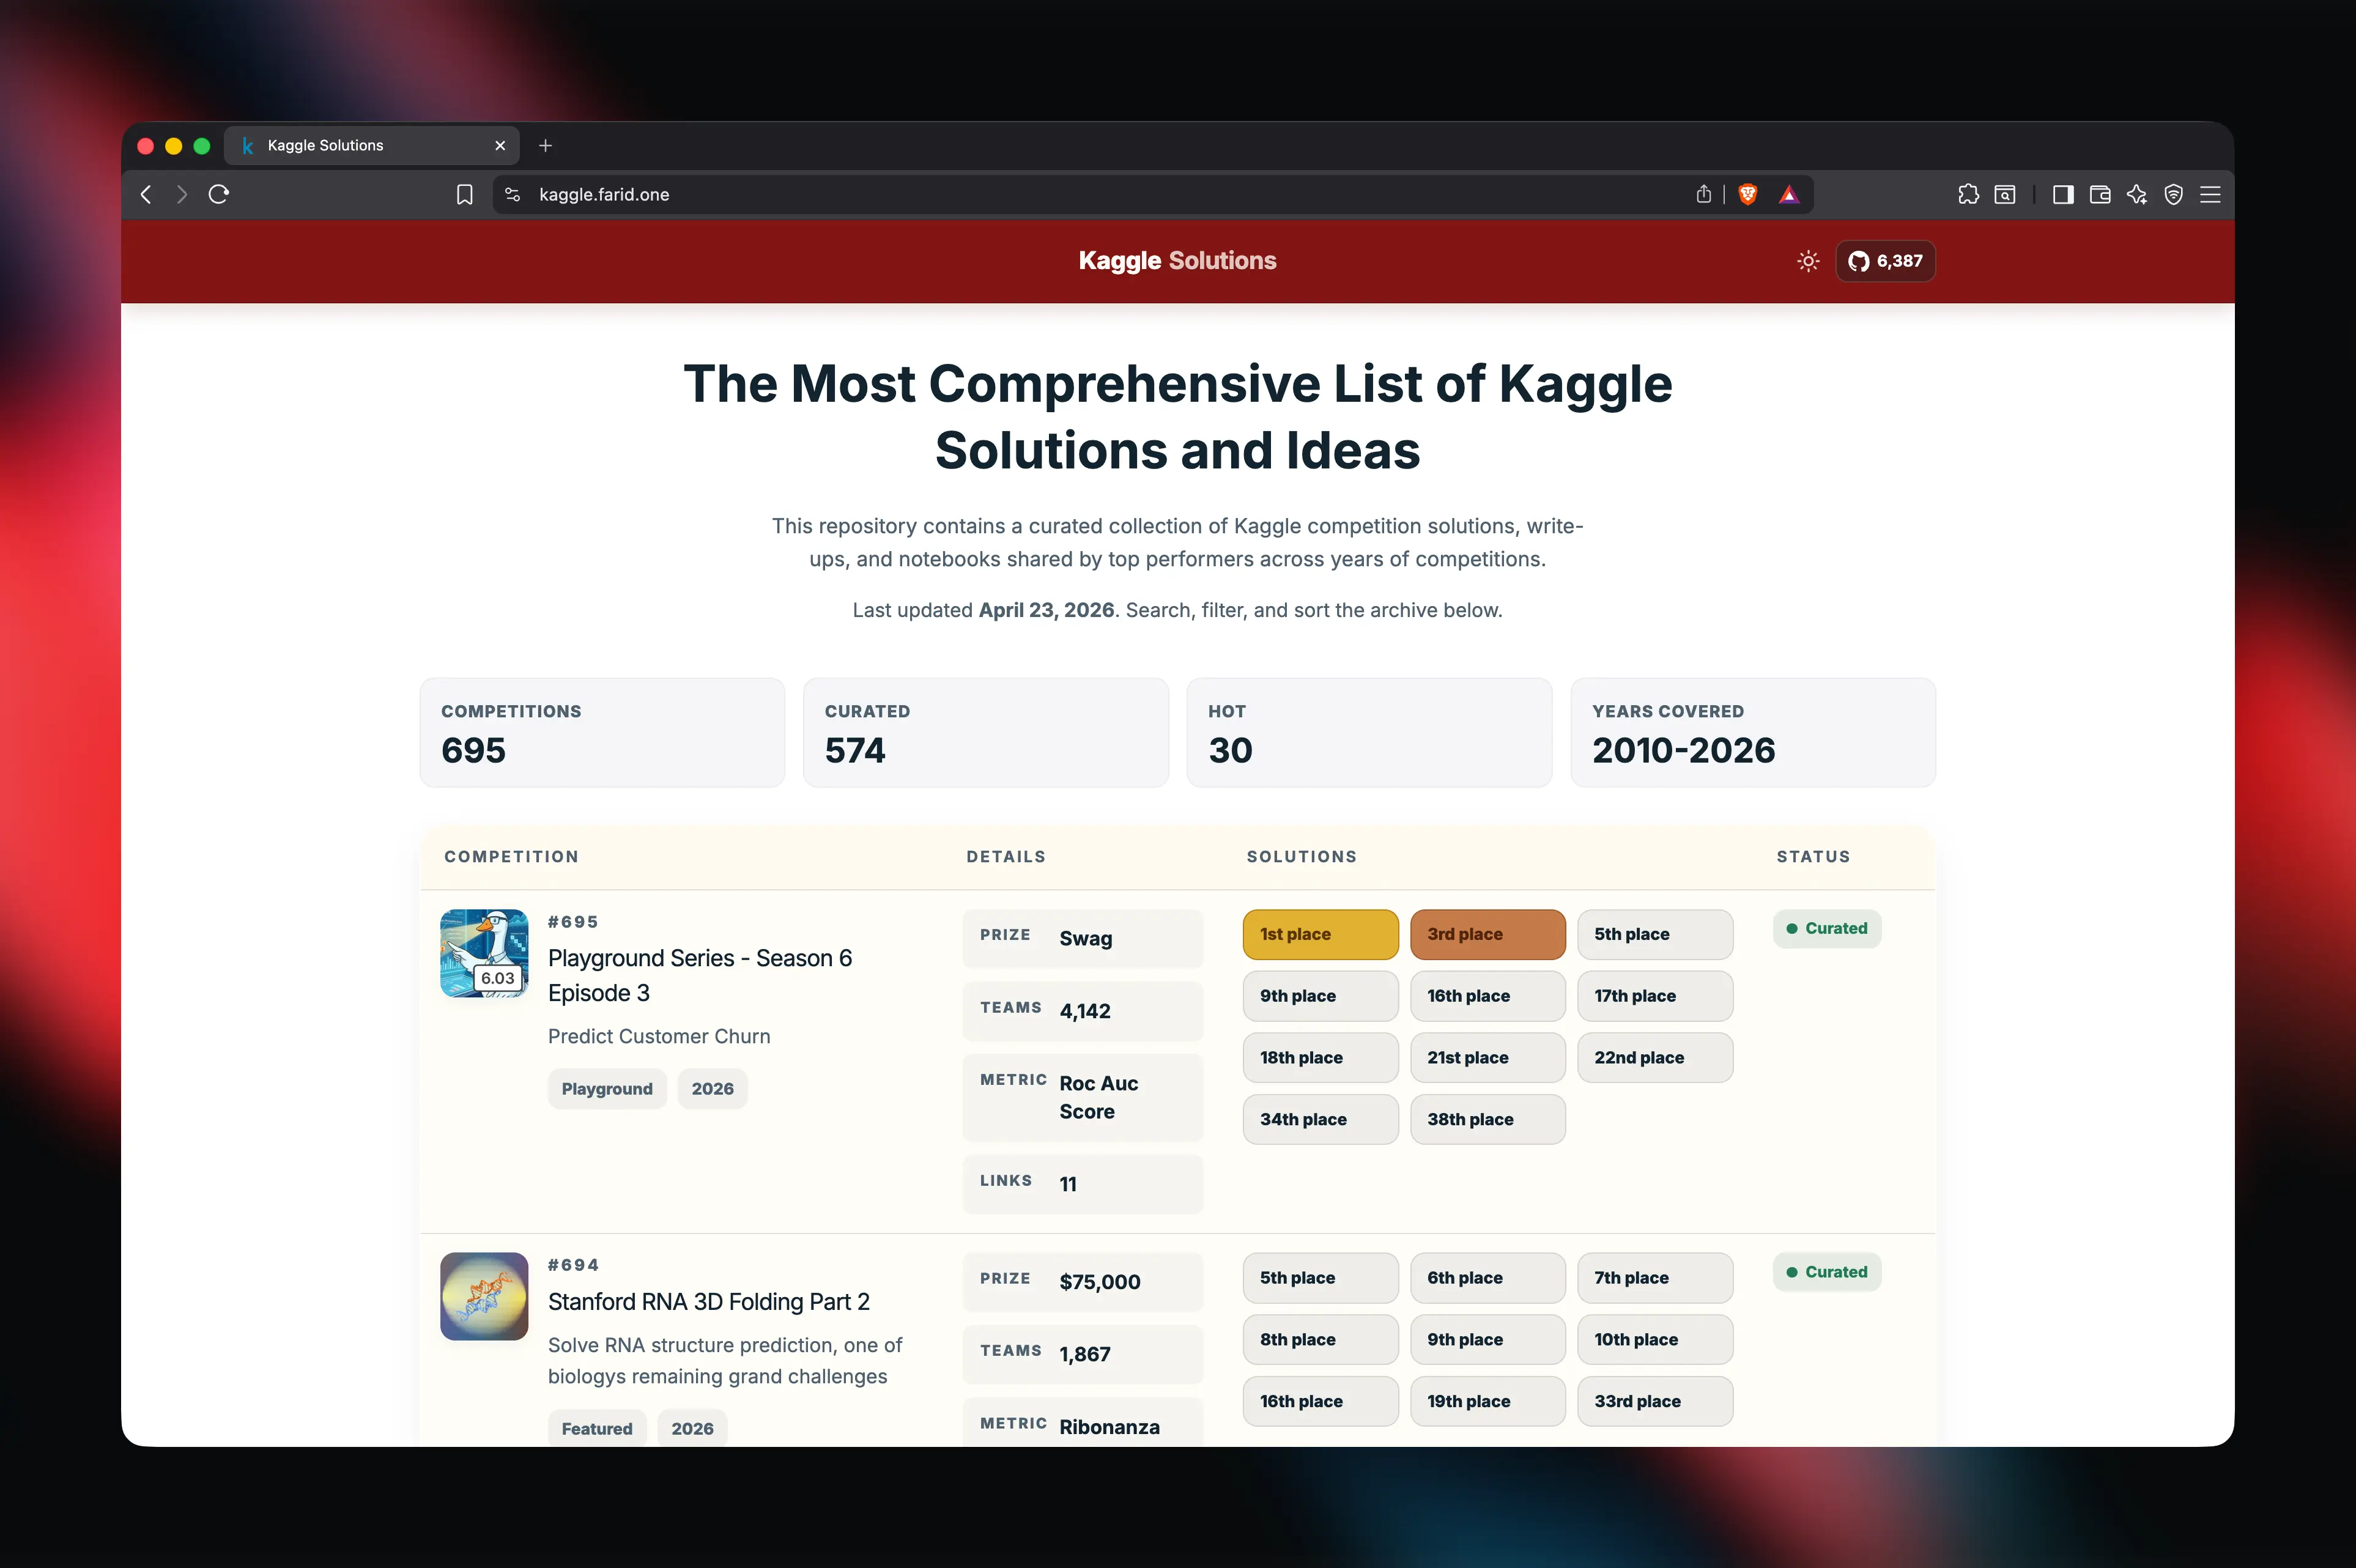
Task: Open the extensions puzzle icon
Action: coord(1968,194)
